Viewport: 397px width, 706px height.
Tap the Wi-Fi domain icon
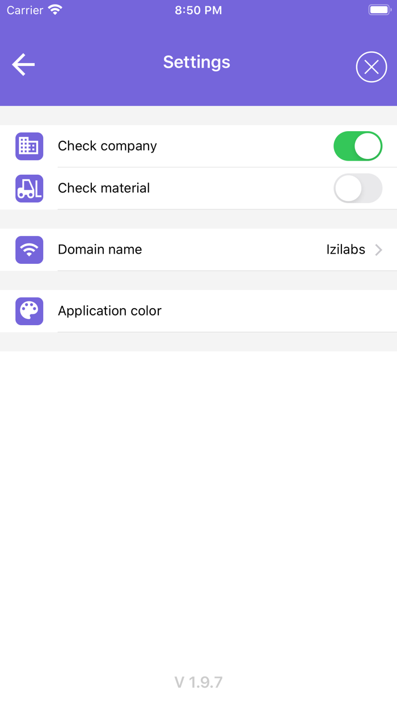click(x=29, y=250)
